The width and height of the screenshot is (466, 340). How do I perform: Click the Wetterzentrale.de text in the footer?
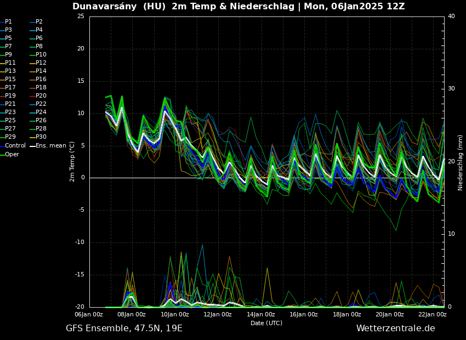point(395,328)
